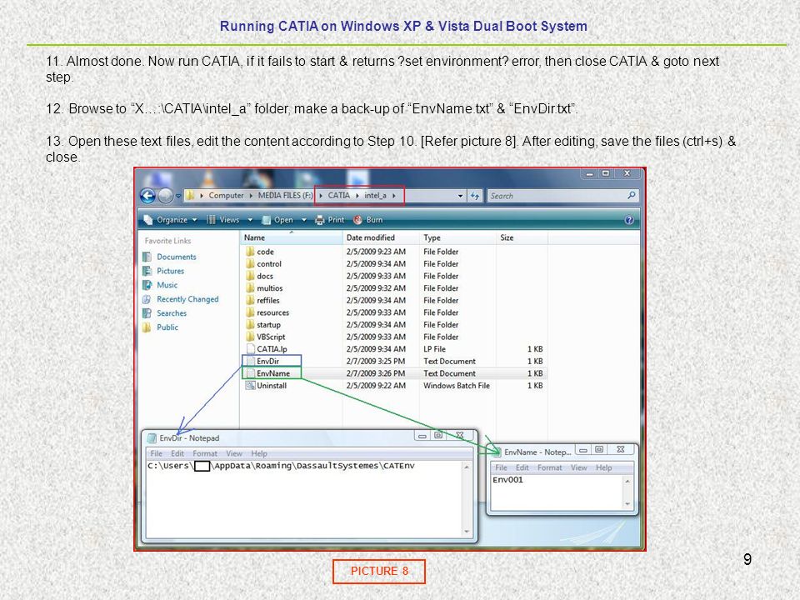This screenshot has width=800, height=600.
Task: Select the VBScript folder icon
Action: (250, 337)
